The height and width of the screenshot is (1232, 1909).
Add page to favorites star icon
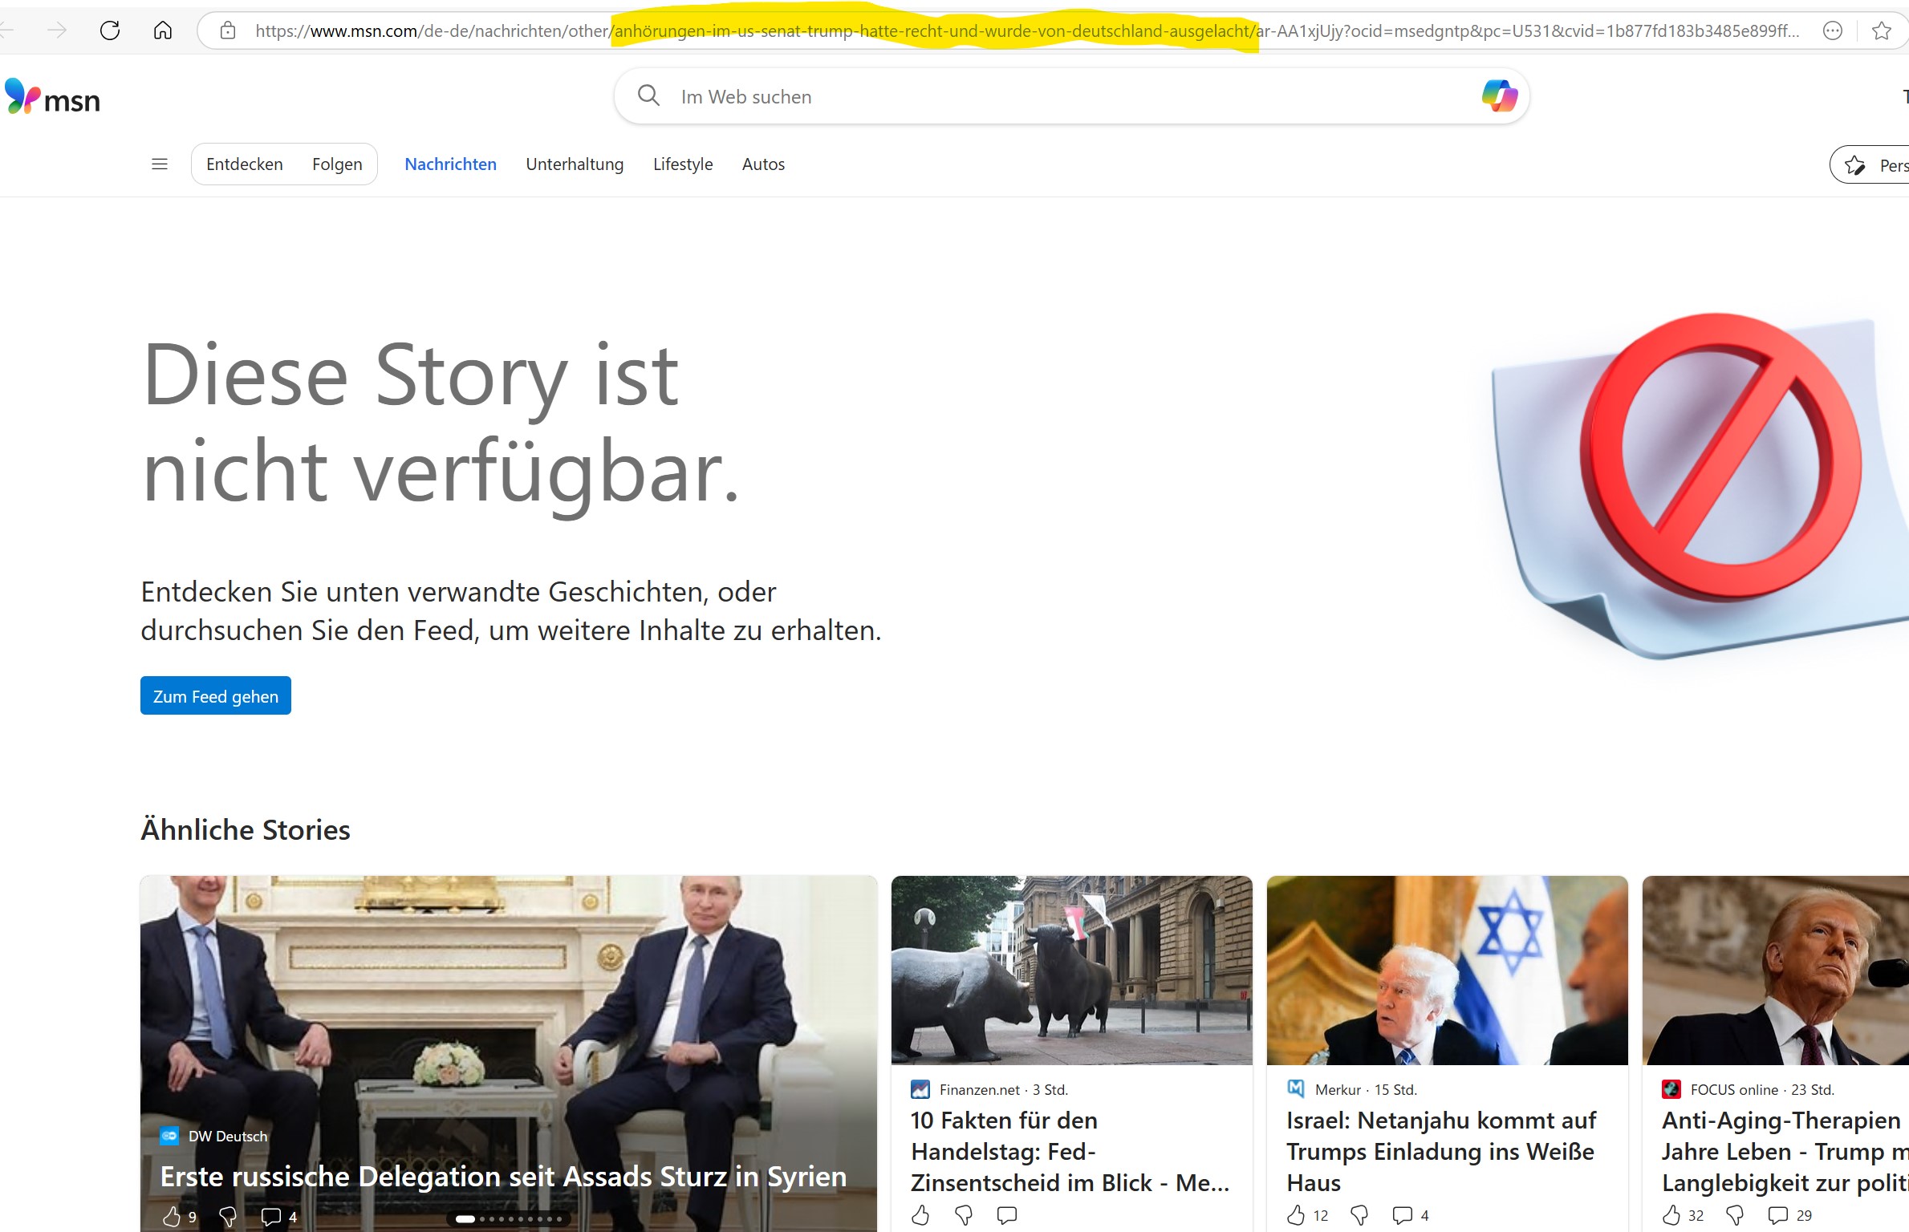point(1881,30)
